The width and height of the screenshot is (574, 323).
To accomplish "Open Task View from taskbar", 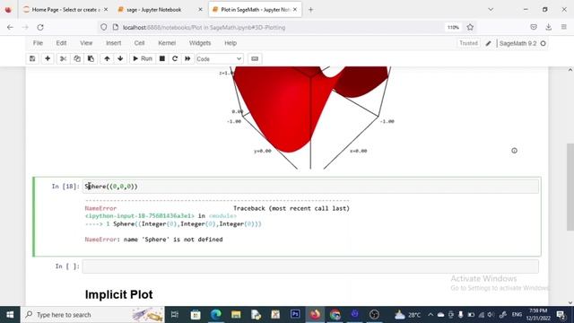I will (175, 315).
